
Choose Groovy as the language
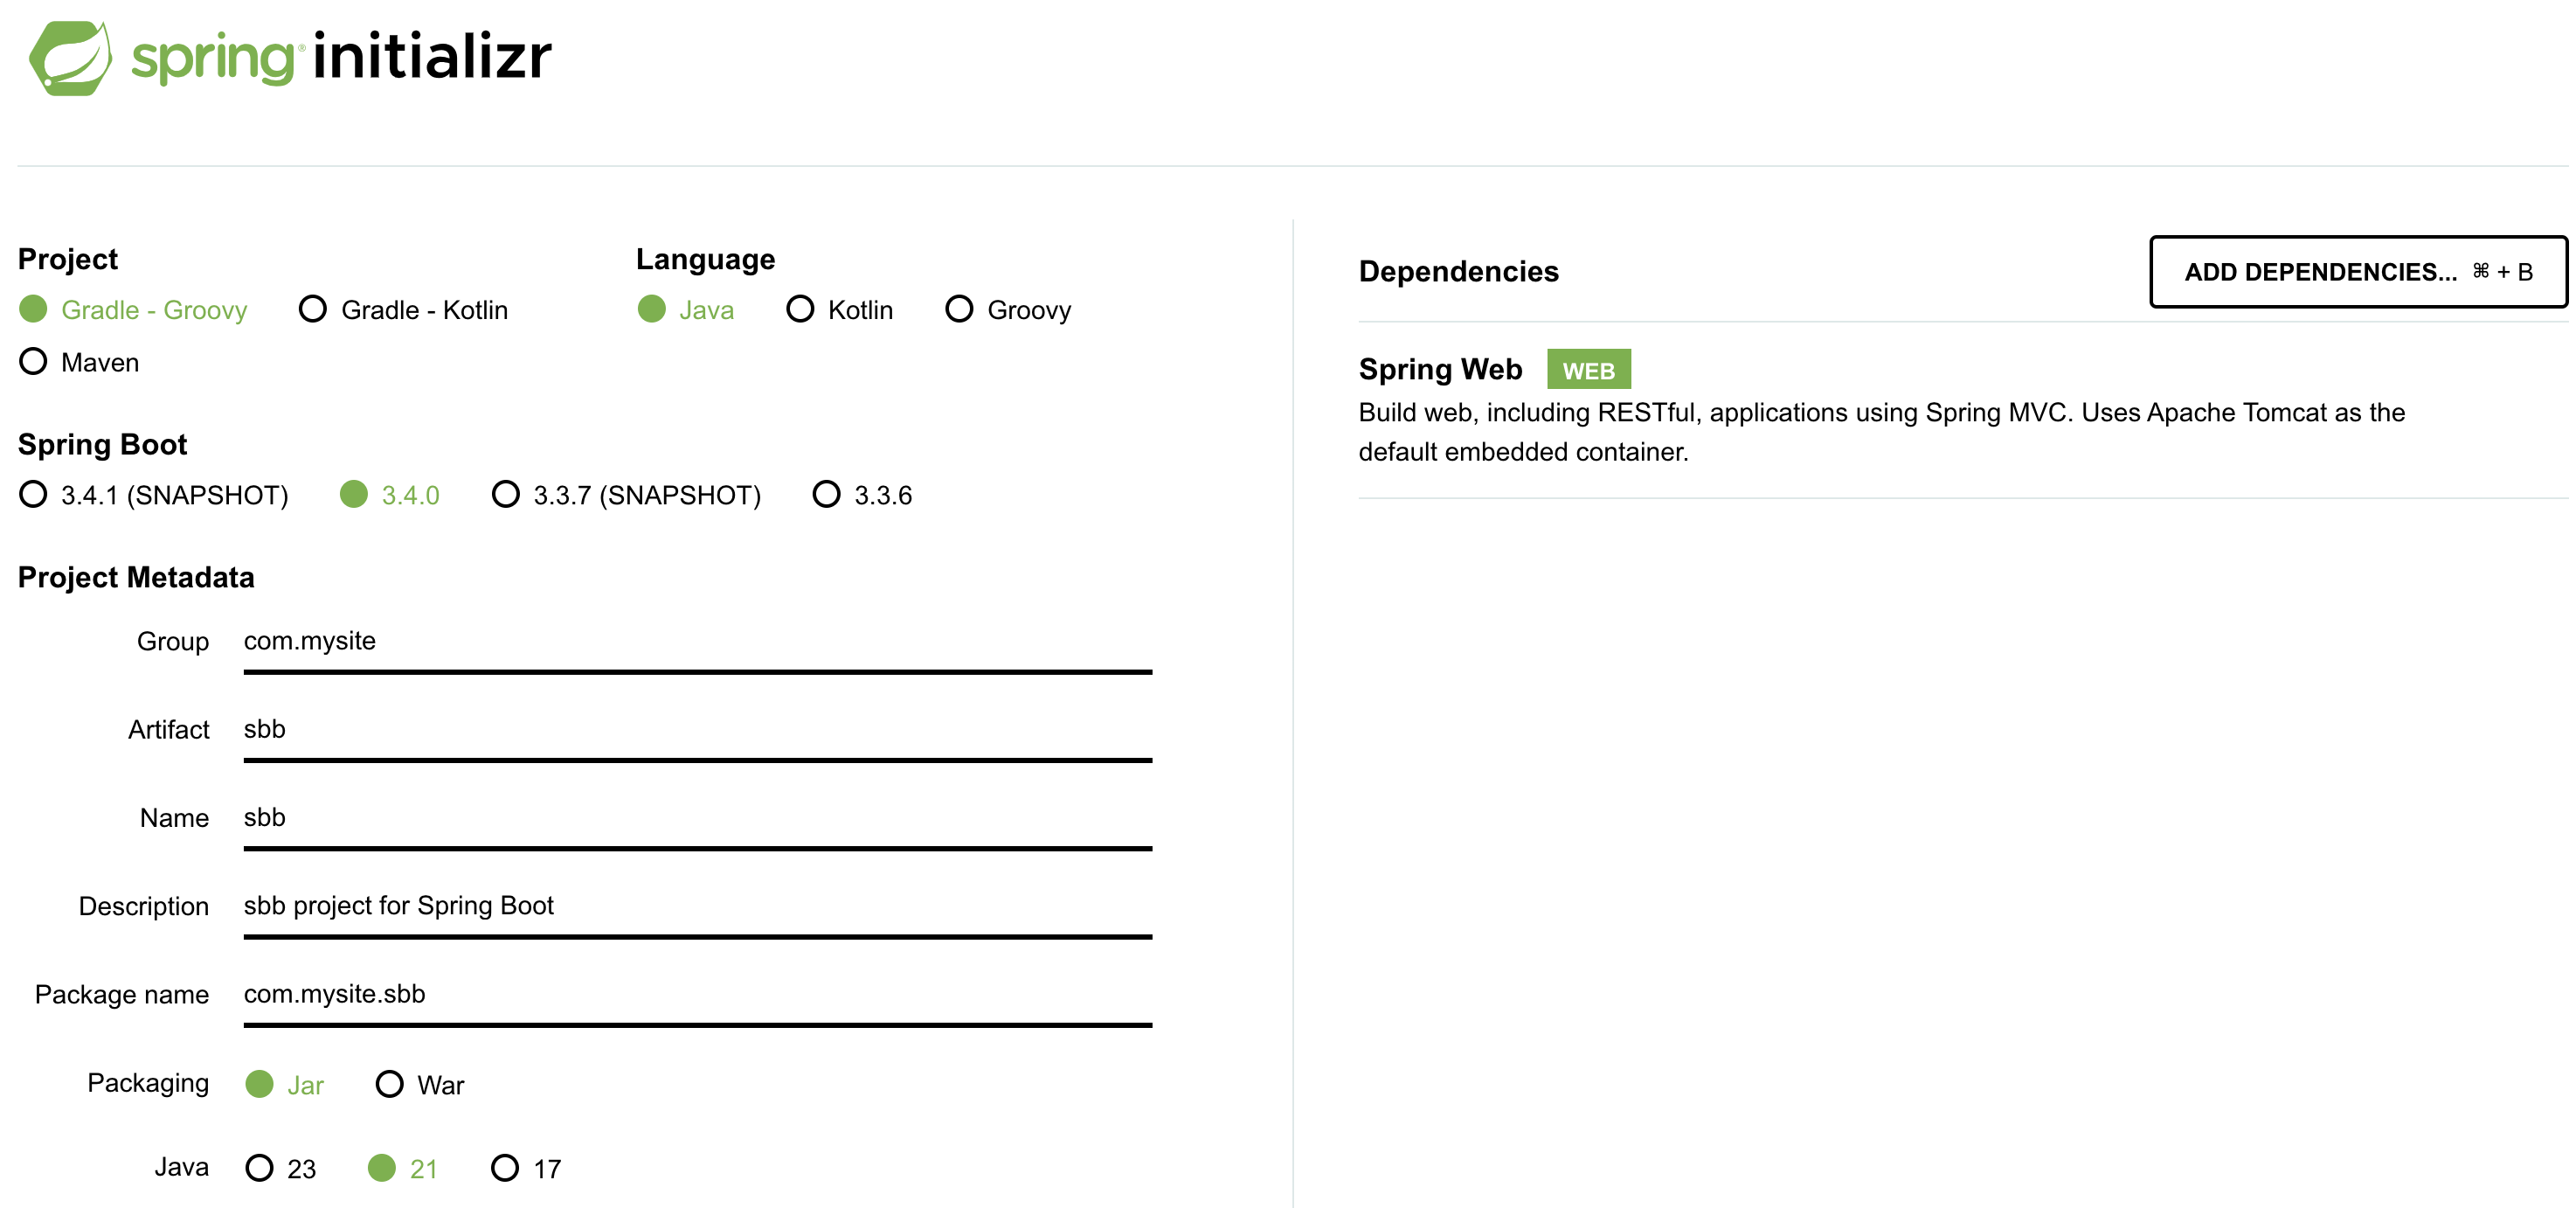coord(1008,310)
